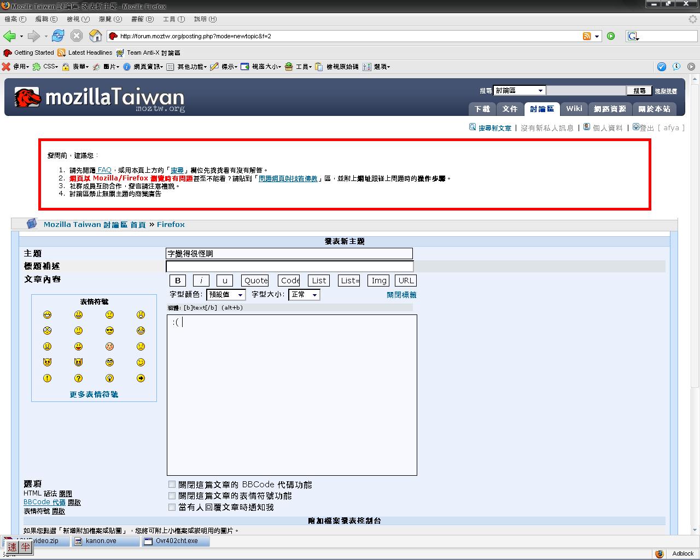Insert the lightbulb idea emoticon

click(x=110, y=378)
